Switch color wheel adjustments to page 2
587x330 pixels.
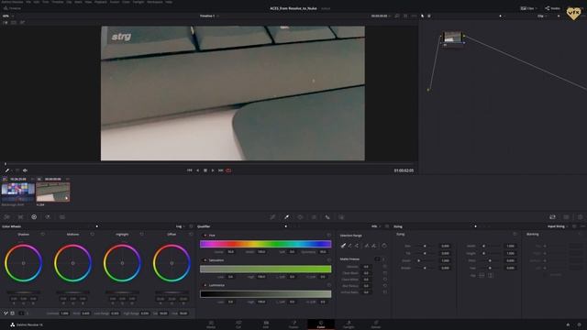click(x=27, y=313)
